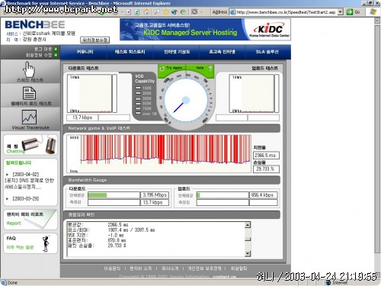Open the History toolbar icon
Screen dimensions: 381x286
[x=183, y=12]
